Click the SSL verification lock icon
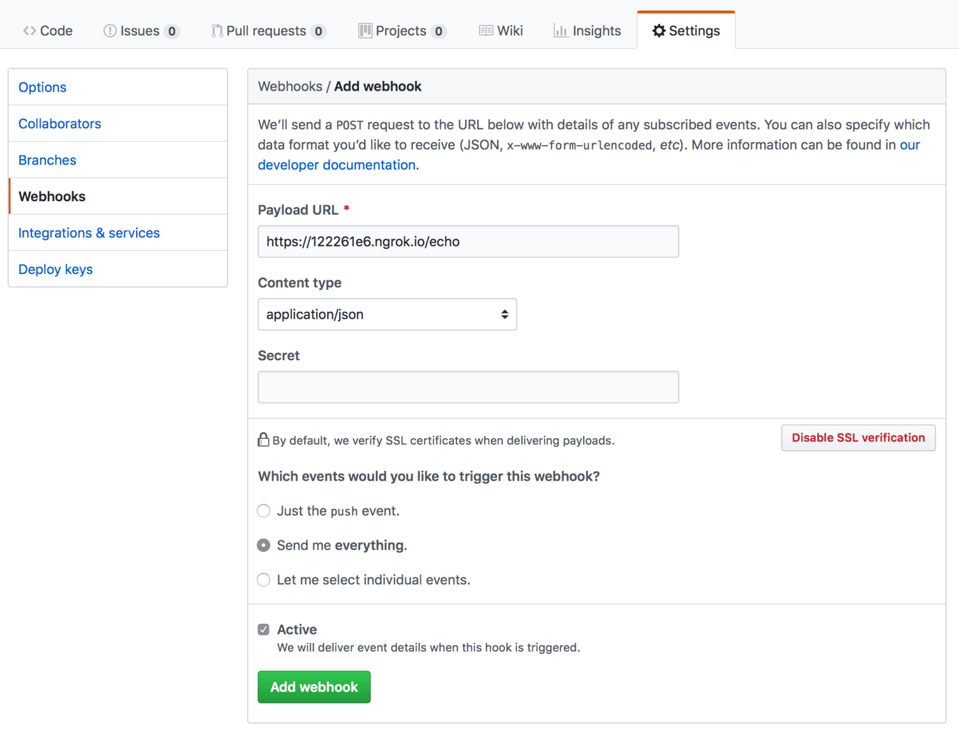The width and height of the screenshot is (959, 733). [264, 439]
